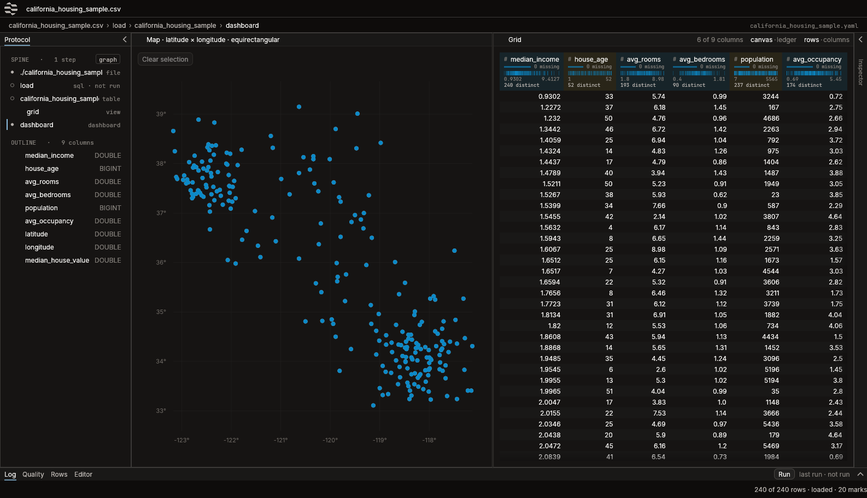Open the Log tab
867x498 pixels.
tap(10, 475)
